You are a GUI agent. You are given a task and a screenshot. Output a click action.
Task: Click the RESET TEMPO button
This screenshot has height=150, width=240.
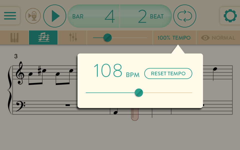pos(168,73)
